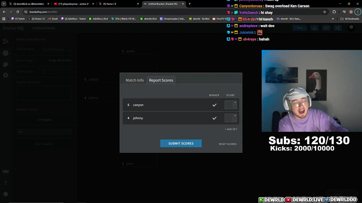
Task: Open the SFlix bookmark
Action: point(123,19)
